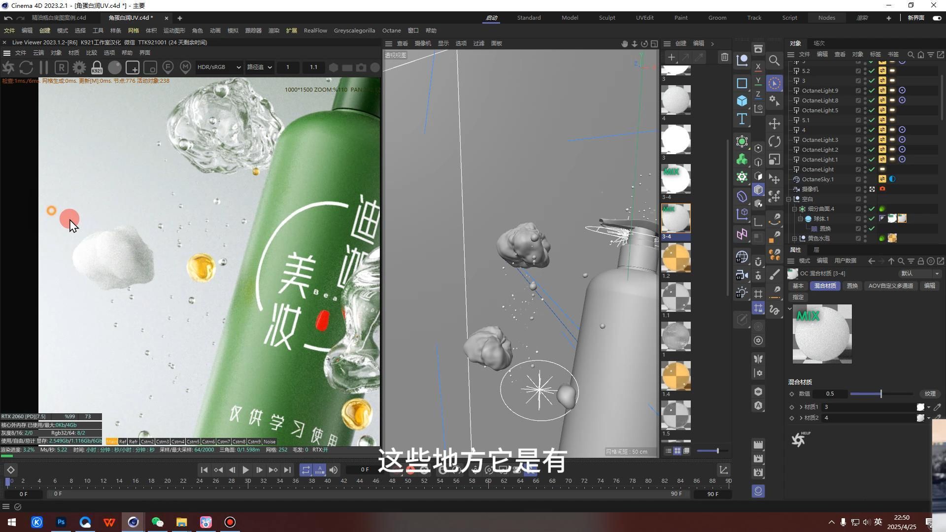This screenshot has height=532, width=946.
Task: Restart render with the circular arrows icon
Action: tap(26, 67)
